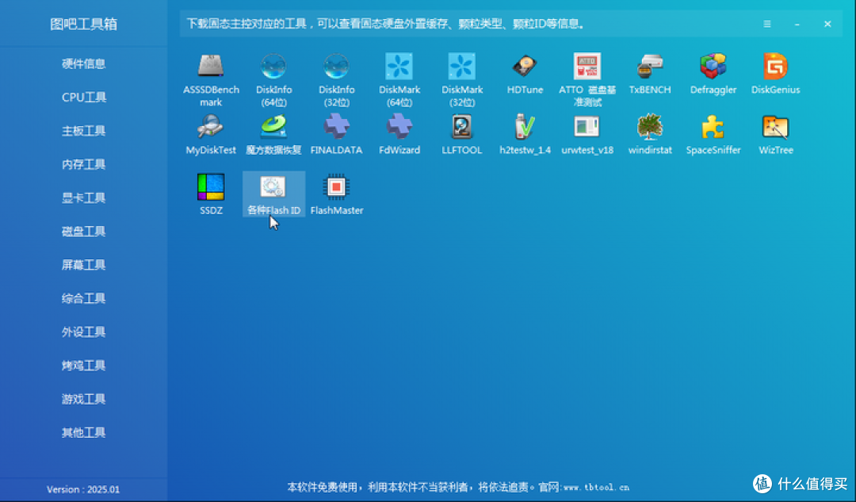Open DiskMark (32位)

pos(462,80)
